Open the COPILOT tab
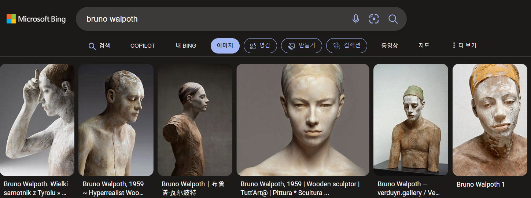 click(143, 46)
